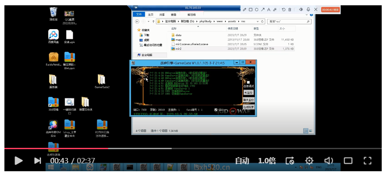Viewport: 387px width, 173px height.
Task: Open the player settings gear
Action: [x=309, y=161]
